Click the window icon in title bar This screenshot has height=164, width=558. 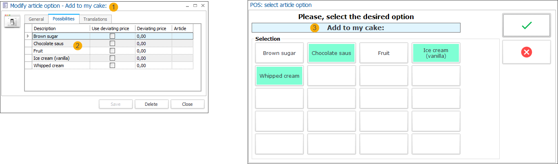pos(5,6)
